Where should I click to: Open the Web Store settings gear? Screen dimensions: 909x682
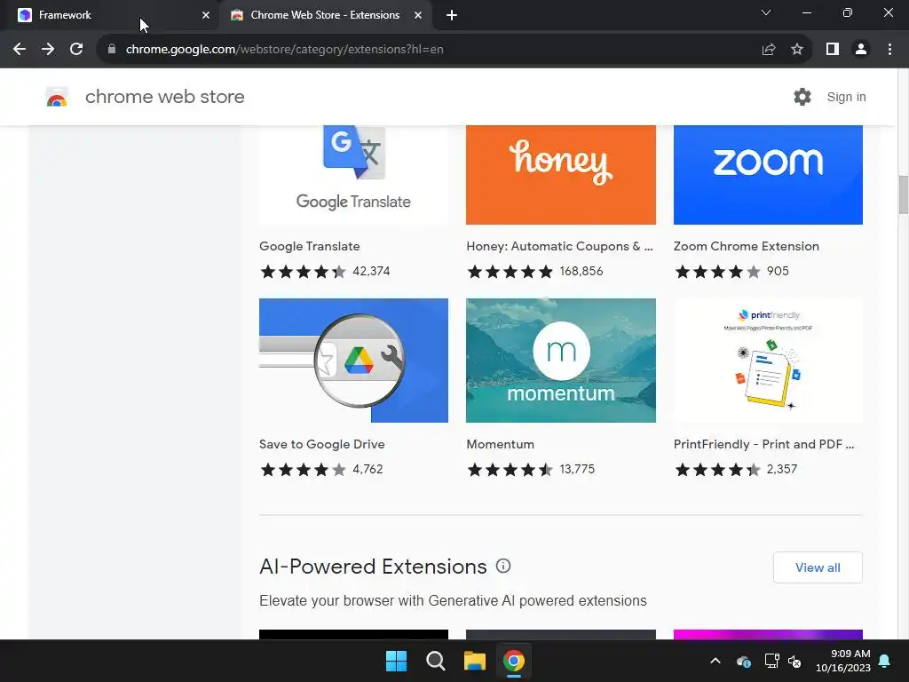(x=802, y=97)
